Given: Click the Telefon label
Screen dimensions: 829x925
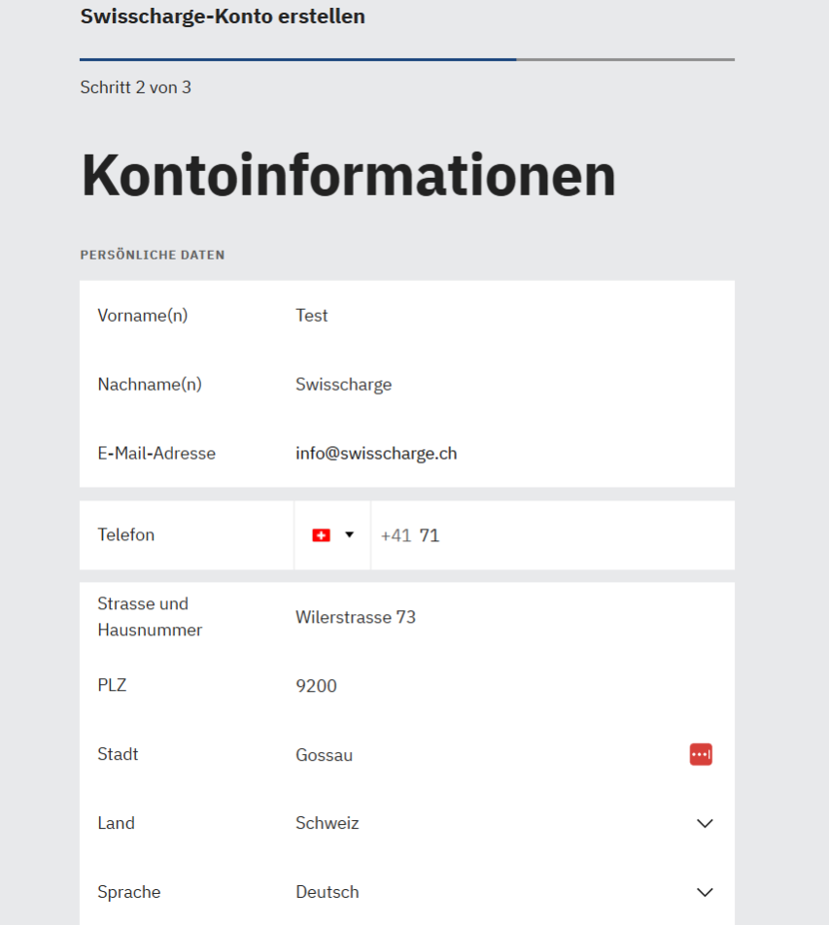Looking at the screenshot, I should pos(126,535).
